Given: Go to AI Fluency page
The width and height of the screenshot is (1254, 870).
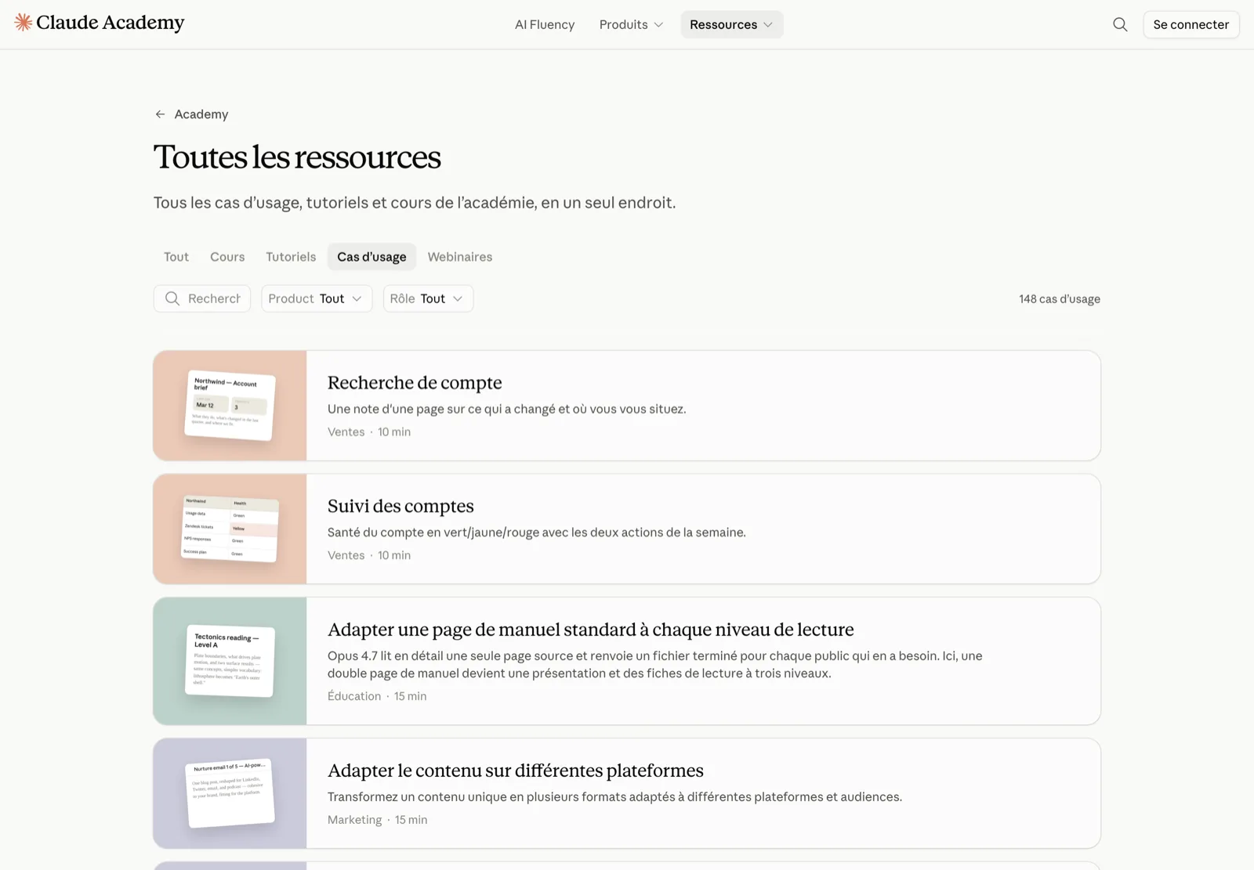Looking at the screenshot, I should (545, 24).
